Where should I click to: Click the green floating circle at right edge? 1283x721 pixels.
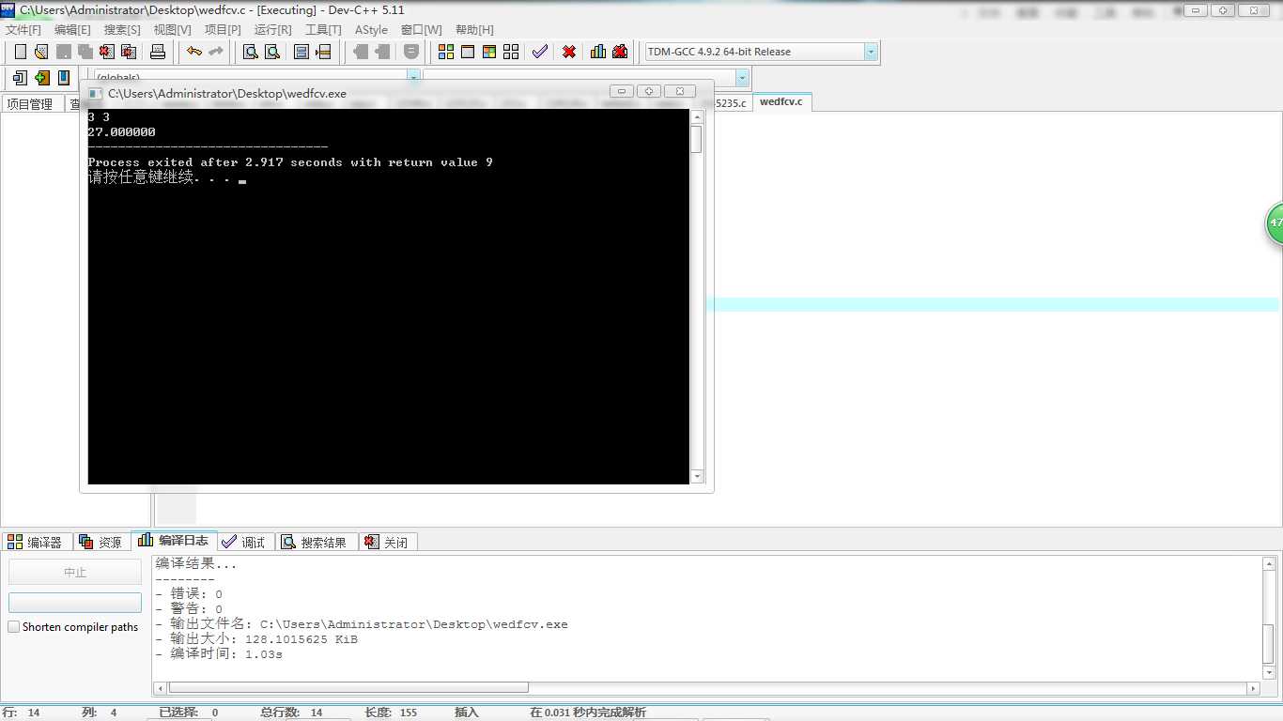1275,223
